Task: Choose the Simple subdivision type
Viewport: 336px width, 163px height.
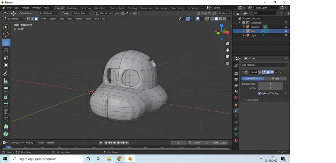Action: pyautogui.click(x=276, y=79)
